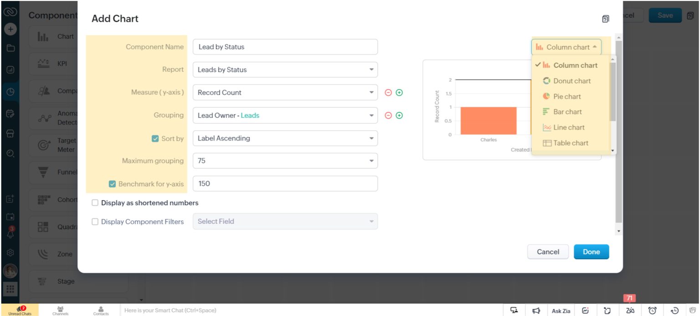Add another Measure row with the plus icon

pyautogui.click(x=398, y=92)
